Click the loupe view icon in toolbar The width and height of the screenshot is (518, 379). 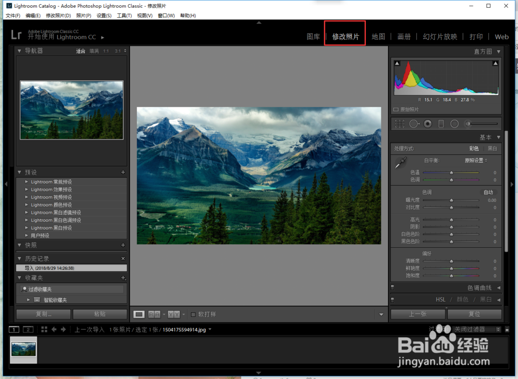(x=139, y=314)
